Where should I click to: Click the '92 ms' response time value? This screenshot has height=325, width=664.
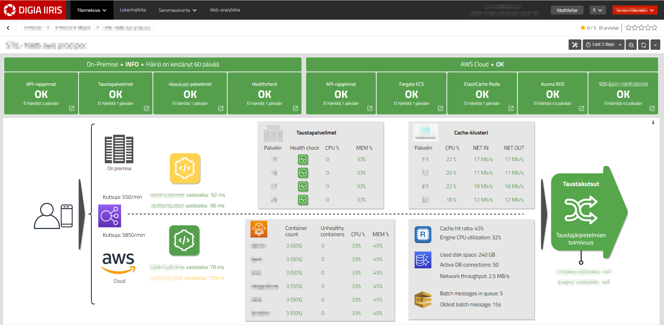click(x=218, y=195)
